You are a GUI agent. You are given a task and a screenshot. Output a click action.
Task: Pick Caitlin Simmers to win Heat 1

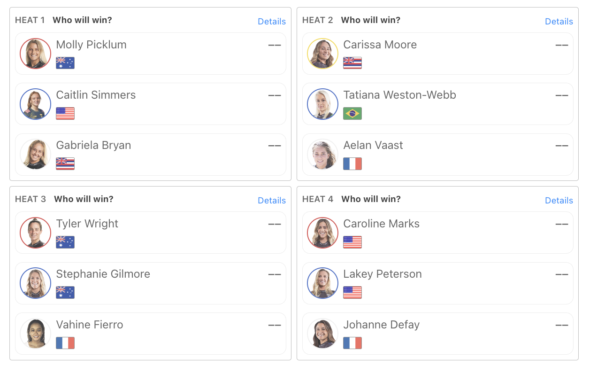click(x=151, y=104)
